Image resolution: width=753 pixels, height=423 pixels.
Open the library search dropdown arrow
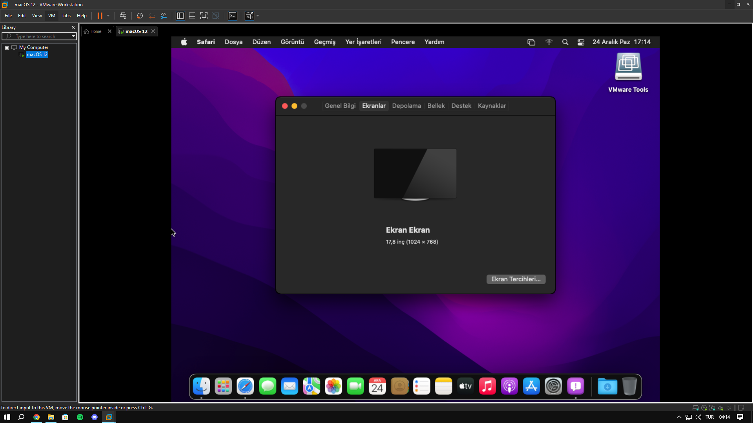(73, 36)
